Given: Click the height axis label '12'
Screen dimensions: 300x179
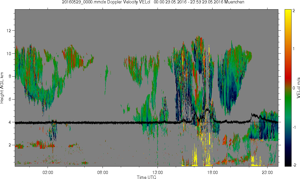Looking at the screenshot, I should pyautogui.click(x=9, y=31).
